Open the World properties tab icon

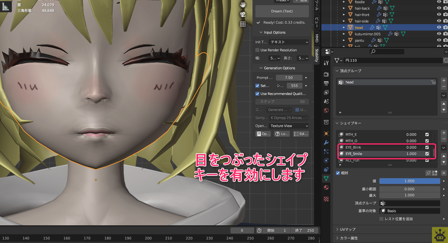click(x=326, y=110)
